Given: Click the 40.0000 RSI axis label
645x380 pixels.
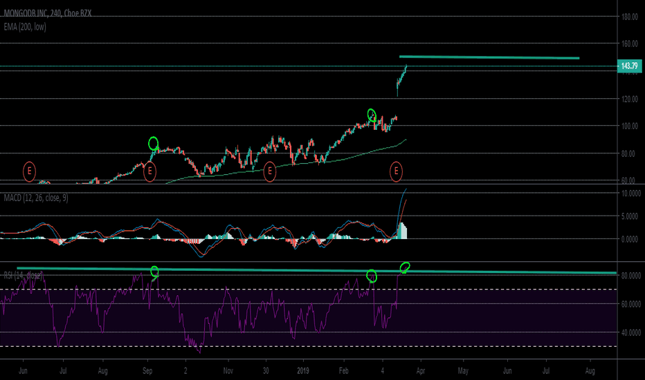Looking at the screenshot, I should pos(630,332).
